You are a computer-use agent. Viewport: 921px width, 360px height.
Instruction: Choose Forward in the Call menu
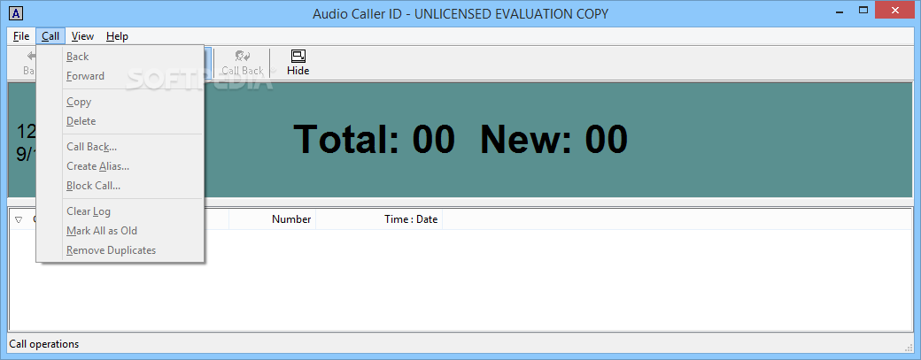pyautogui.click(x=120, y=76)
